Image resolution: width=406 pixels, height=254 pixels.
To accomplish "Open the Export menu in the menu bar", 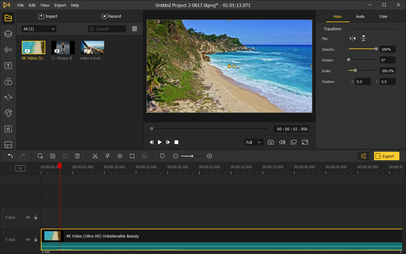I will tap(60, 5).
